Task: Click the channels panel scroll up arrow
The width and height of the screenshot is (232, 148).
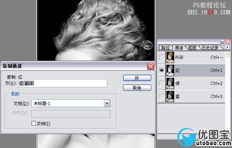Action: point(227,54)
